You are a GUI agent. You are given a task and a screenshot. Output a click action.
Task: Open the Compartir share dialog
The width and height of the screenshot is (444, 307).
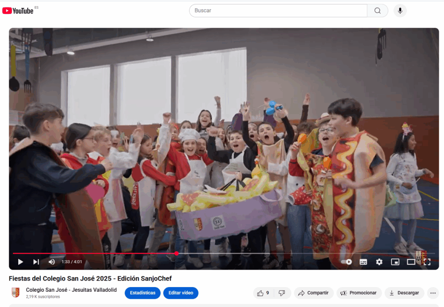(313, 293)
